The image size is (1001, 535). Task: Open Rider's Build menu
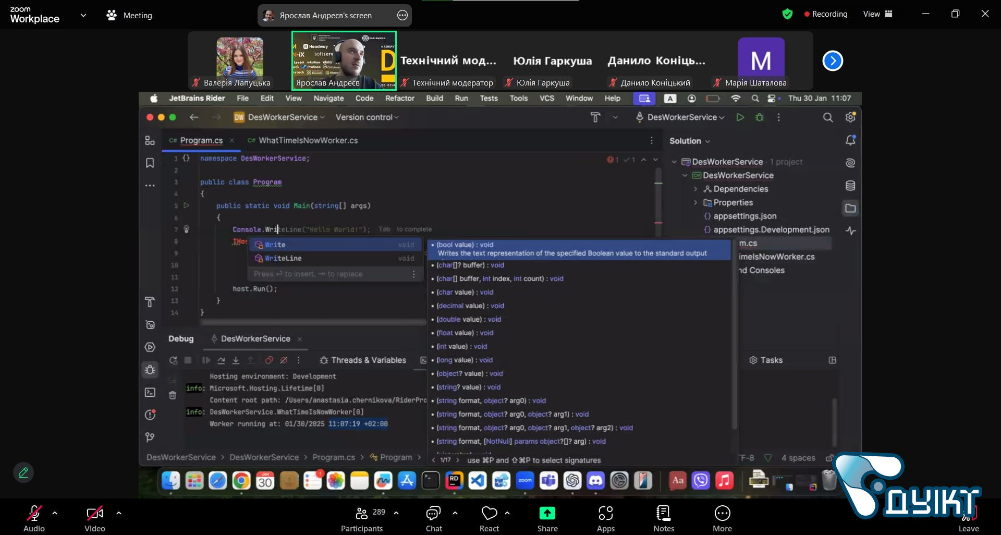pos(434,98)
